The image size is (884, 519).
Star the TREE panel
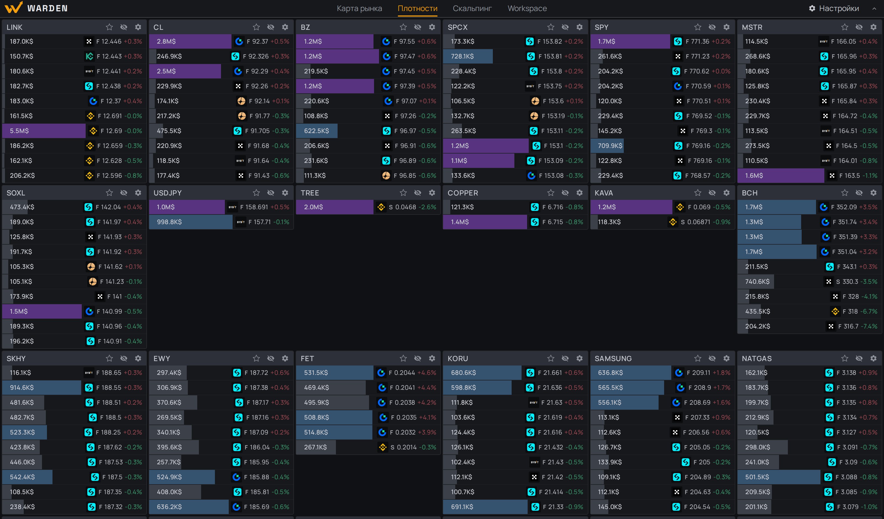[403, 192]
